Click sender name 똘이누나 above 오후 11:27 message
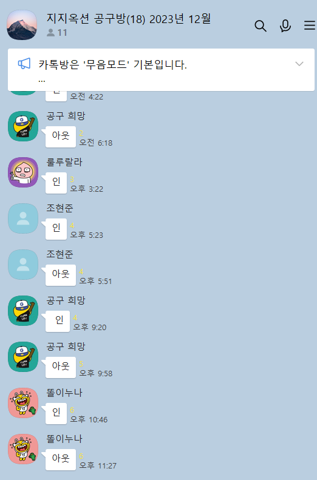This screenshot has height=480, width=317. click(x=64, y=439)
